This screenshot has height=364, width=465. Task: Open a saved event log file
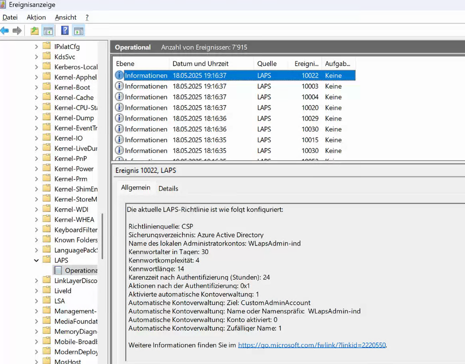pyautogui.click(x=33, y=30)
